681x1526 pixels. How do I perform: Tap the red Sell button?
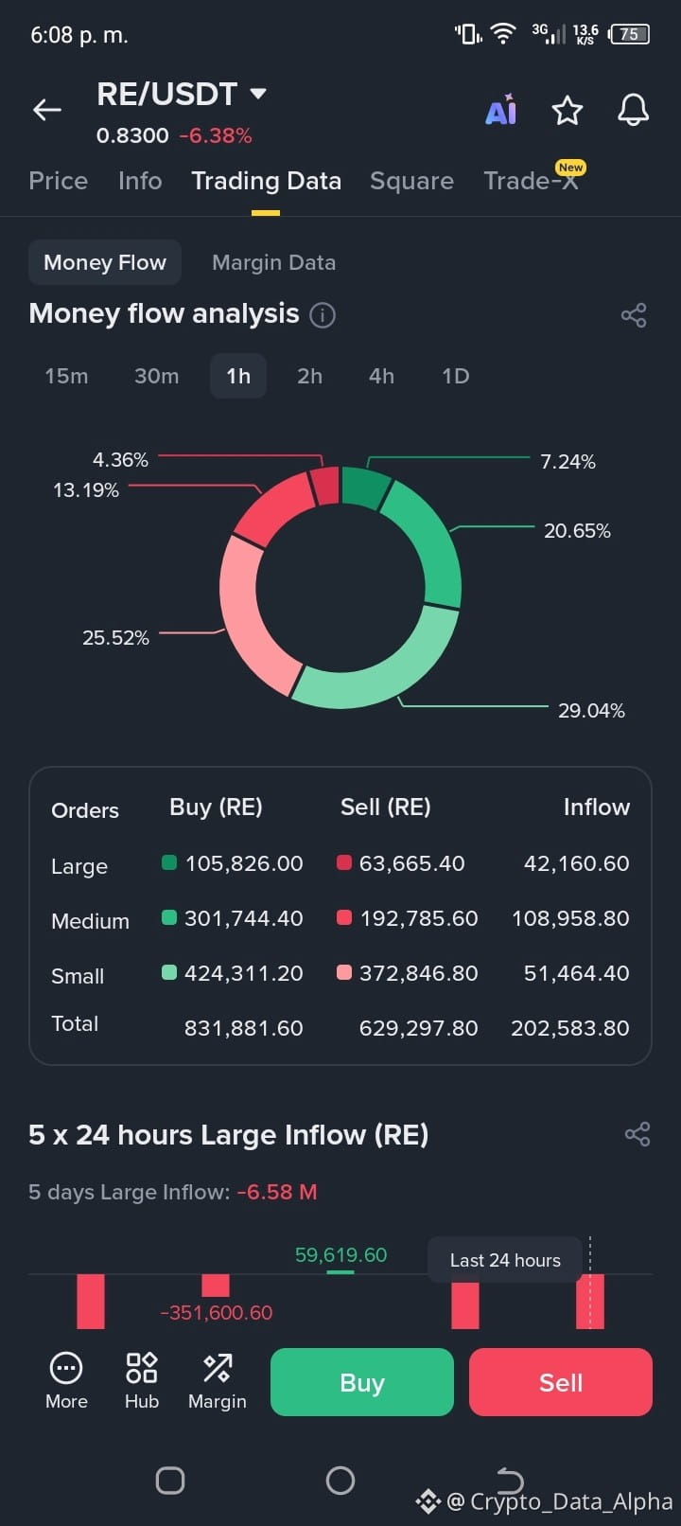point(561,1382)
